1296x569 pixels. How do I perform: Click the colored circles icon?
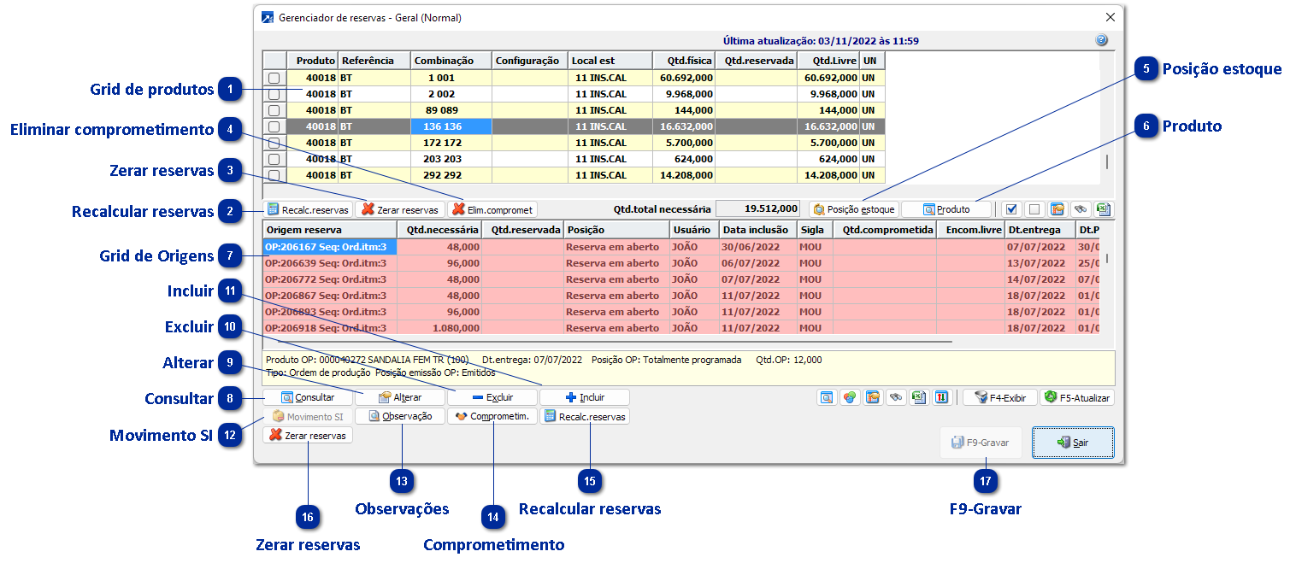click(x=850, y=397)
